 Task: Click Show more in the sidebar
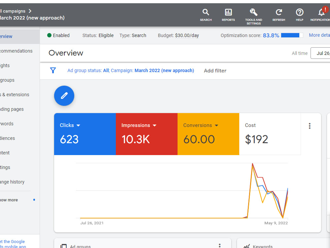9,200
